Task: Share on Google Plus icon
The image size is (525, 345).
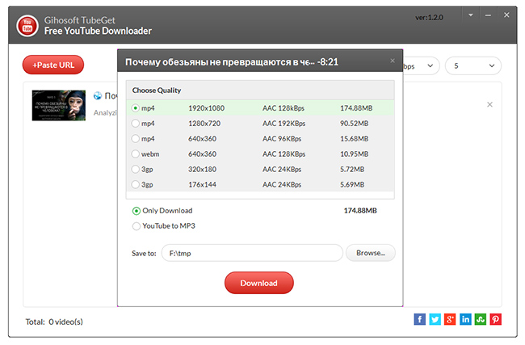Action: pyautogui.click(x=450, y=319)
